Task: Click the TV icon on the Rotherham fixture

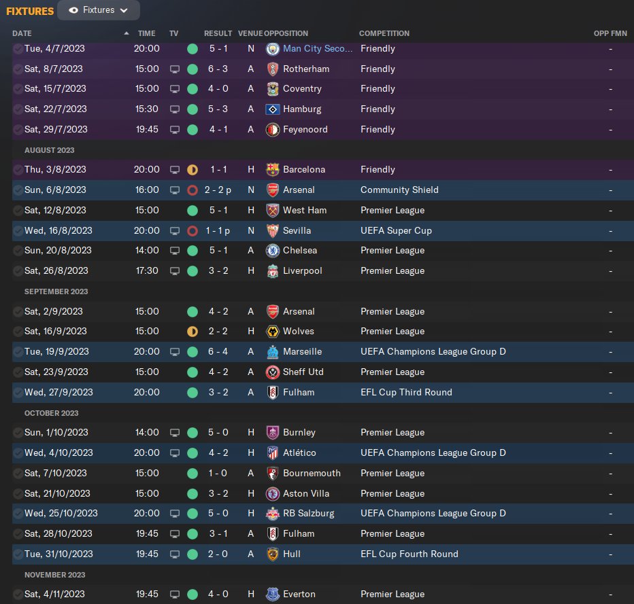Action: pos(175,69)
